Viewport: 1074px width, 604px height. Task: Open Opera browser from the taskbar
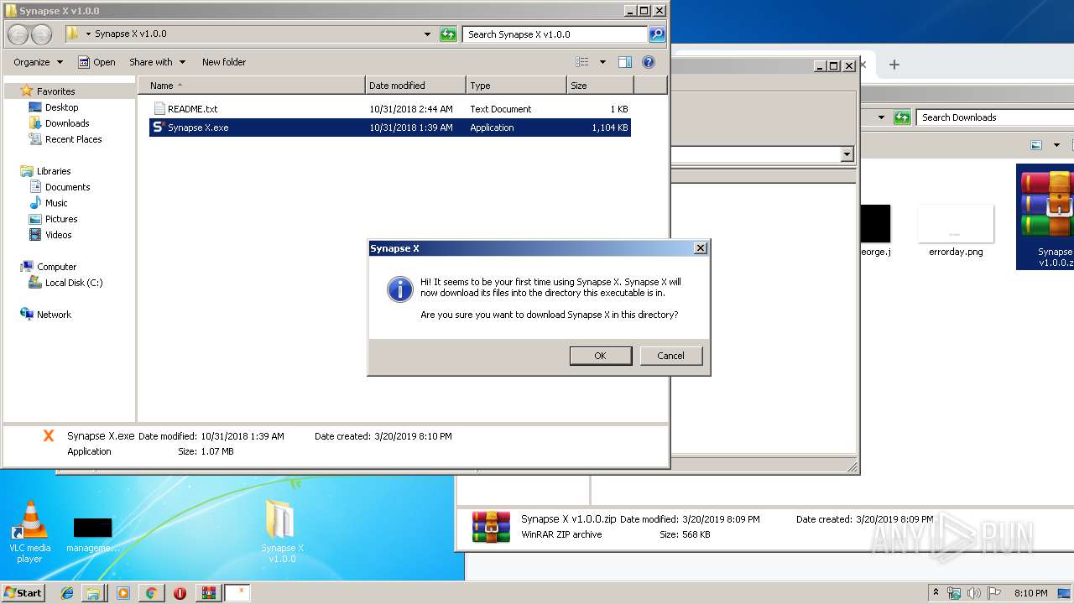[180, 593]
